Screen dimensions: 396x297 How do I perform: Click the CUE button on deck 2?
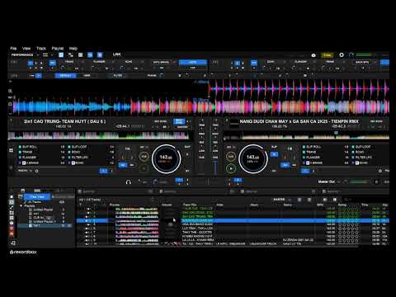pyautogui.click(x=231, y=157)
